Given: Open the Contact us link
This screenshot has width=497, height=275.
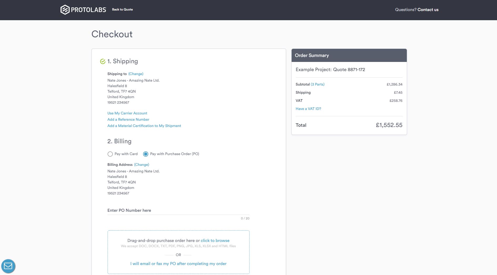Looking at the screenshot, I should 428,10.
